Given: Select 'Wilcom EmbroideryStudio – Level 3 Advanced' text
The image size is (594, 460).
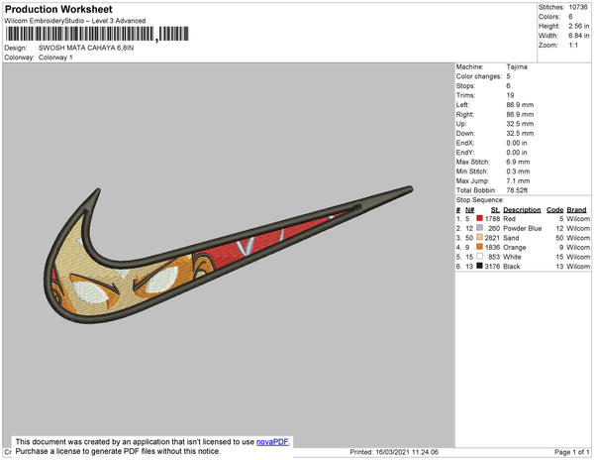Looking at the screenshot, I should [75, 21].
